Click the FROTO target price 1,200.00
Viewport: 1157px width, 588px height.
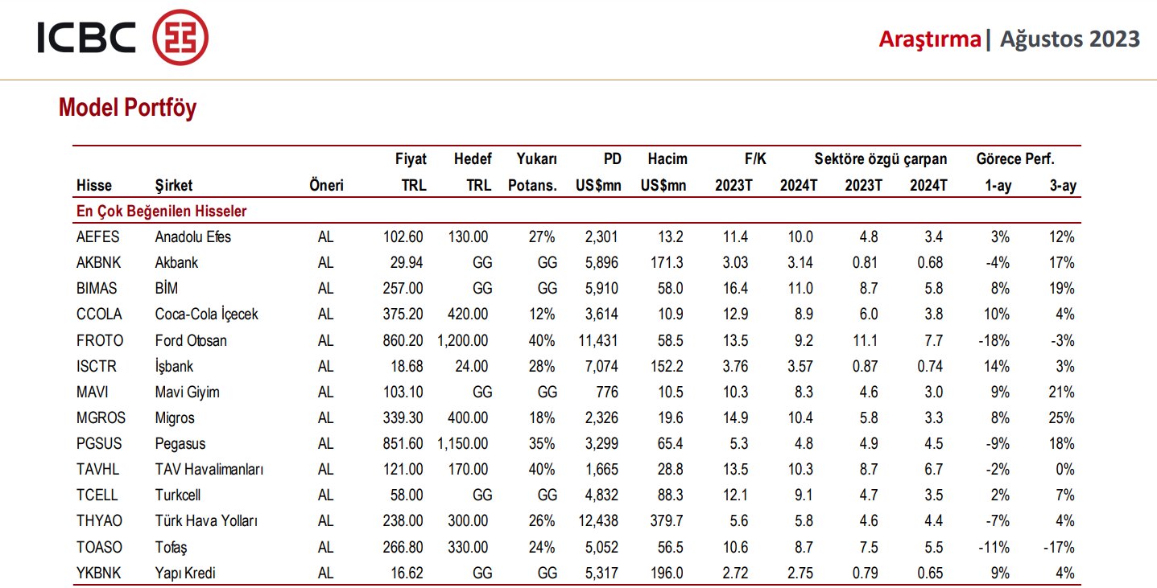462,340
